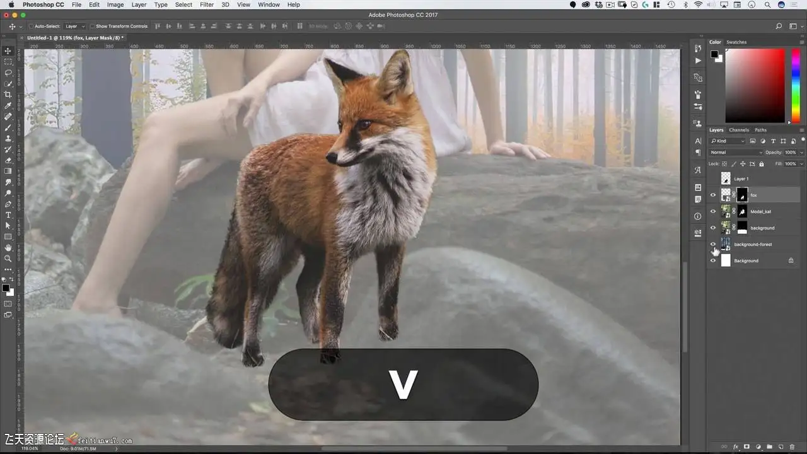The width and height of the screenshot is (807, 454).
Task: Filter layers by type layers
Action: point(774,141)
